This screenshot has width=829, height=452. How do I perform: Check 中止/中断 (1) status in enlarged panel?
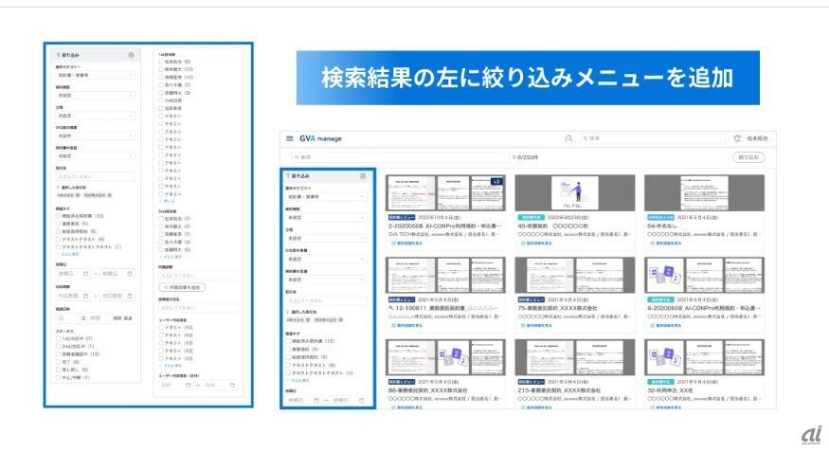click(59, 377)
